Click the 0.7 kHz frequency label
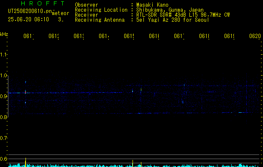263x167 pixels. click(3, 138)
